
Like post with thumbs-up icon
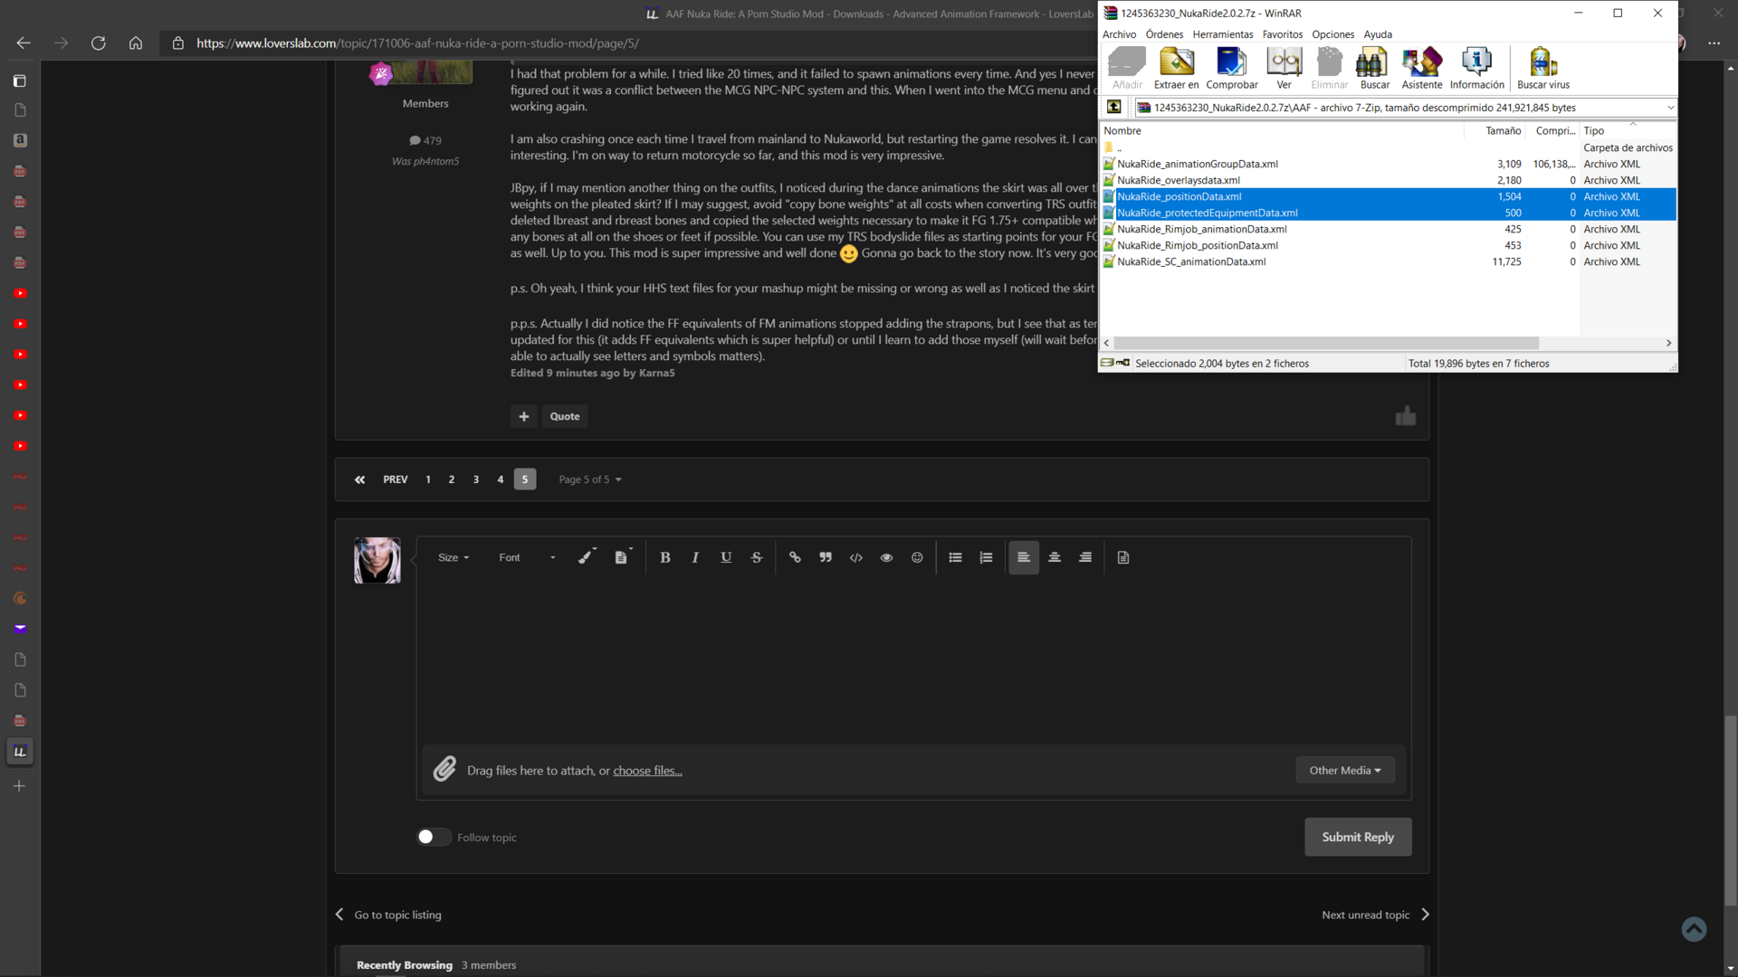pyautogui.click(x=1405, y=416)
